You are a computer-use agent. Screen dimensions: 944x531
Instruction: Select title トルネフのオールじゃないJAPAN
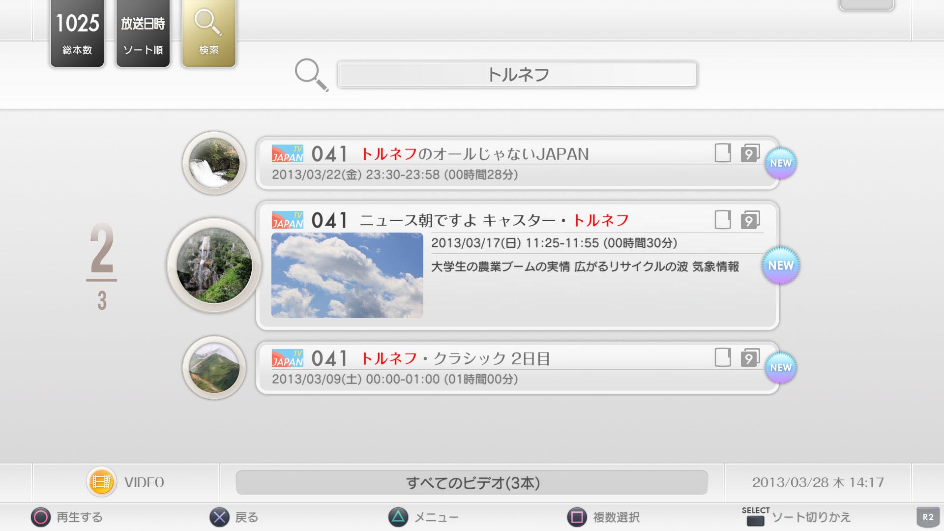pos(474,154)
